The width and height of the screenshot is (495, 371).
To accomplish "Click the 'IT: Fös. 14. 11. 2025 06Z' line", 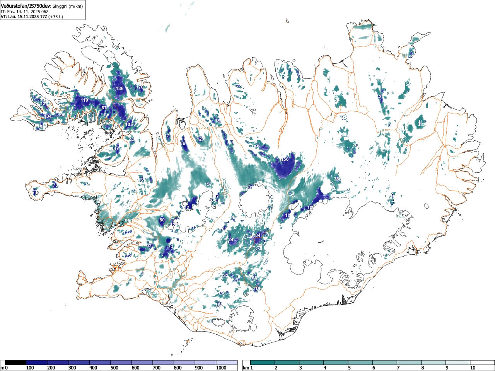I will [x=24, y=12].
